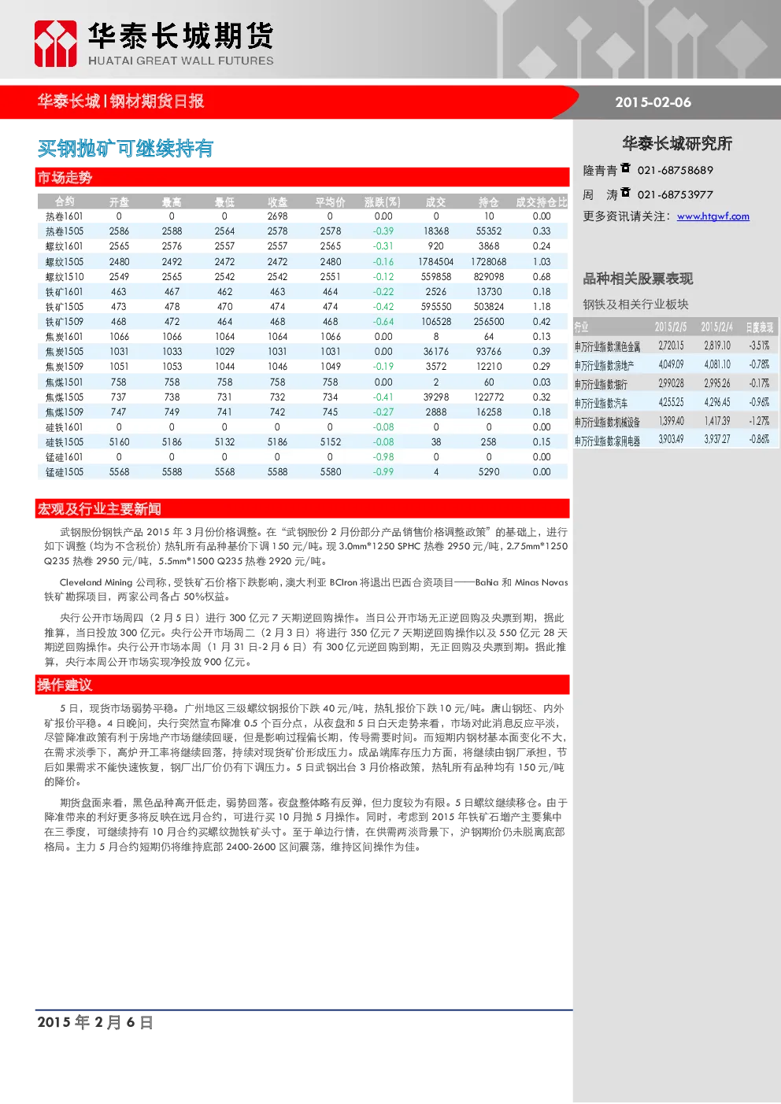Click the 钢铁及相关行业板块 subtitle

635,305
